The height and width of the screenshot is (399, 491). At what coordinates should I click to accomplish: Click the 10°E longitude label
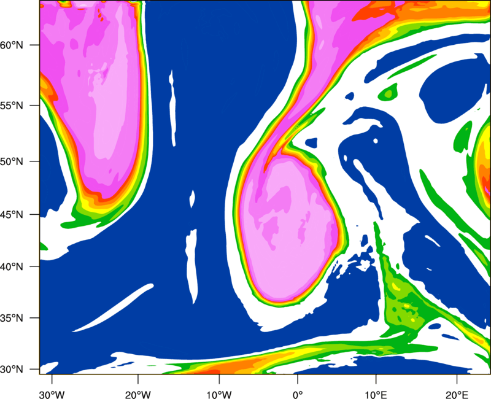[376, 395]
